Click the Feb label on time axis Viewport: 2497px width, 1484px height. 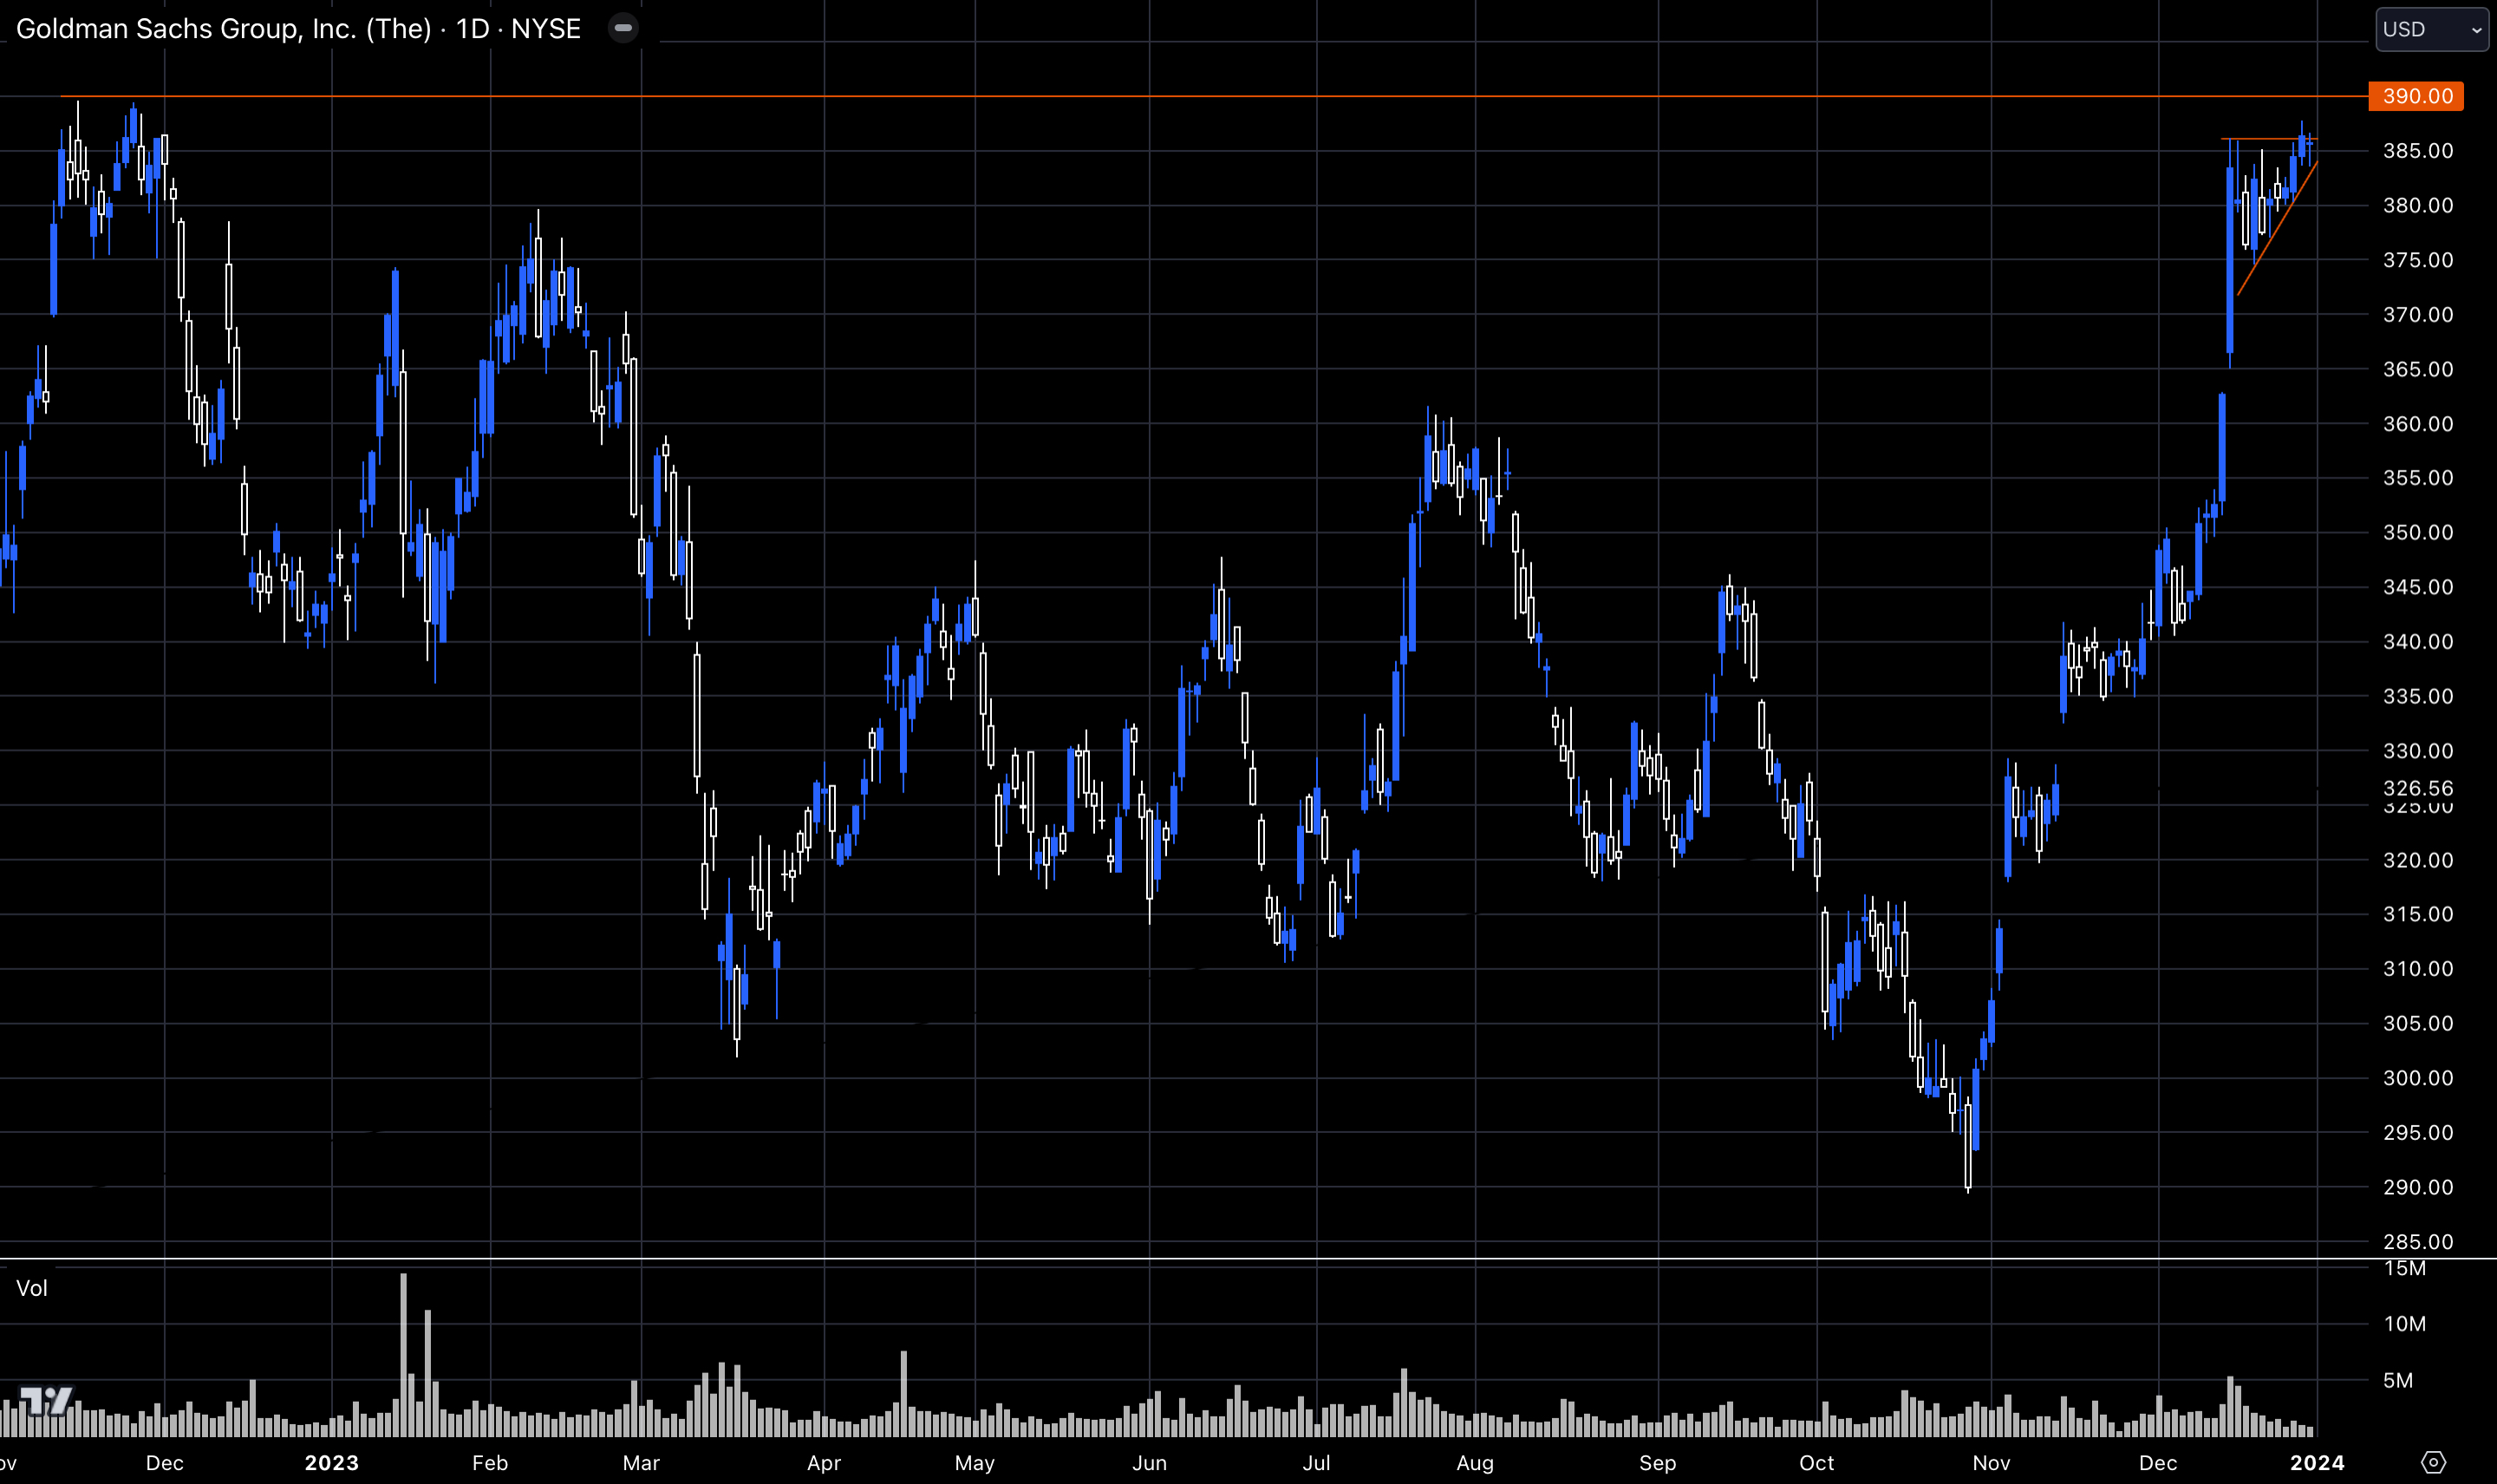click(x=490, y=1462)
